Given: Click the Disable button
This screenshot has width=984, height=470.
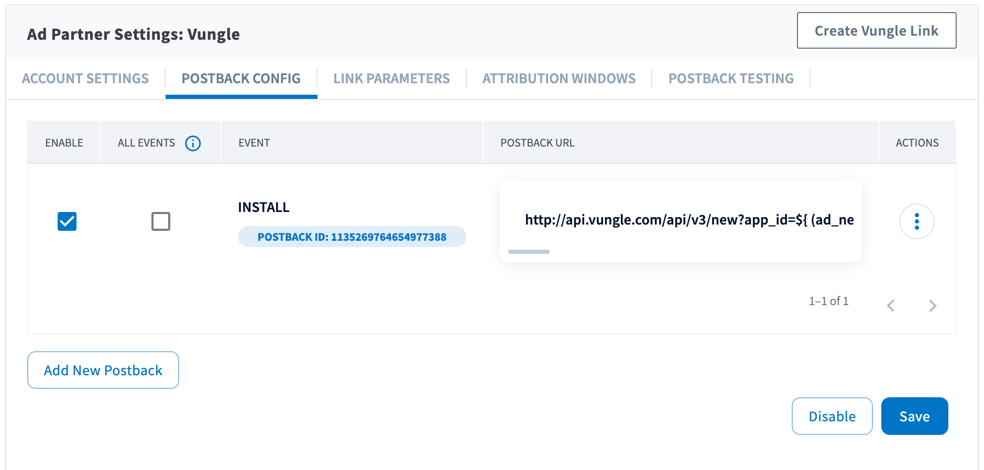Looking at the screenshot, I should click(832, 416).
